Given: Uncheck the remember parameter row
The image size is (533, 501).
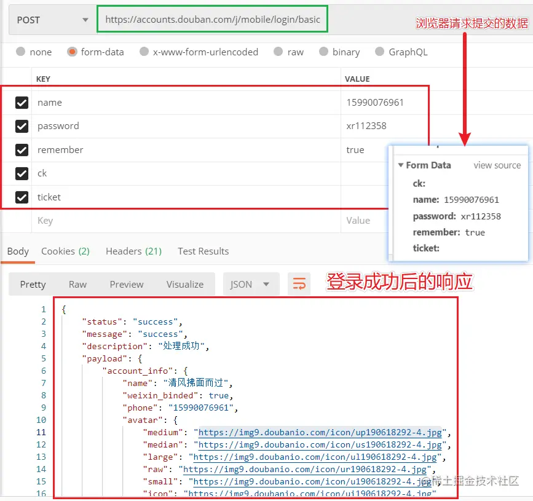Looking at the screenshot, I should point(22,150).
